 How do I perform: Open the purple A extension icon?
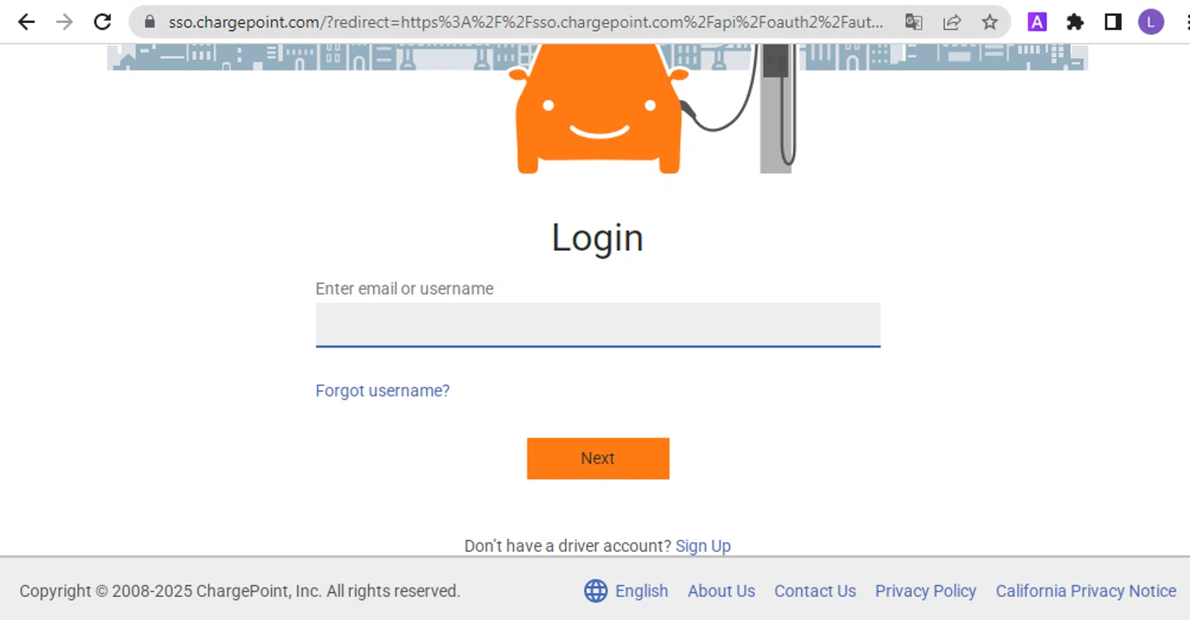pyautogui.click(x=1037, y=22)
